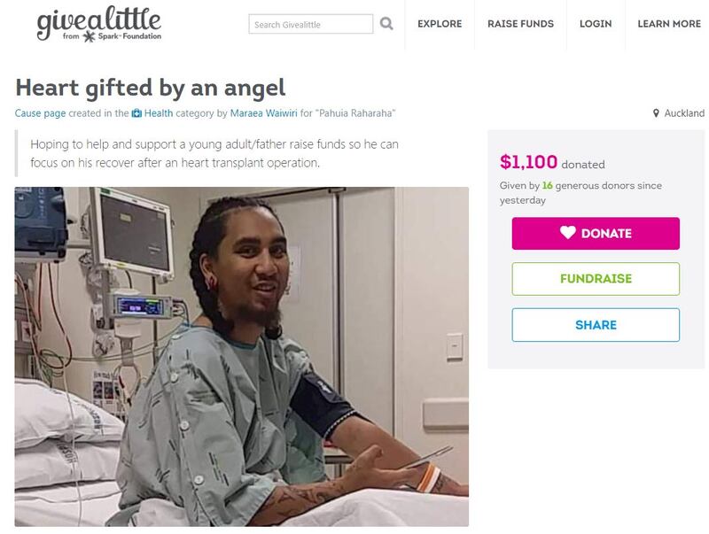The width and height of the screenshot is (709, 534).
Task: Click the Auckland location pin icon
Action: point(656,113)
